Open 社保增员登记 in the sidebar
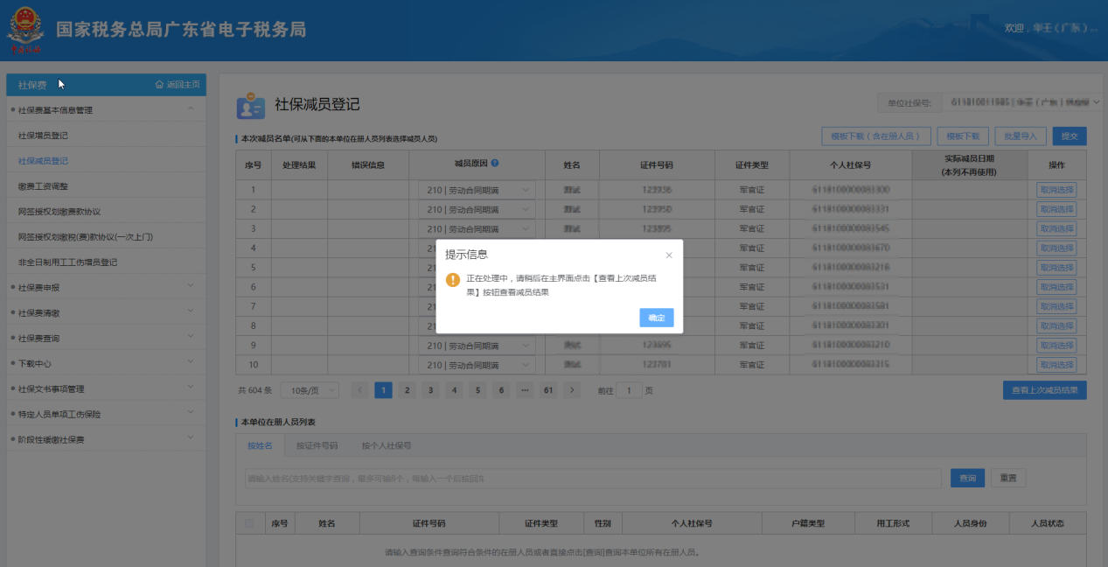1108x567 pixels. pos(43,136)
